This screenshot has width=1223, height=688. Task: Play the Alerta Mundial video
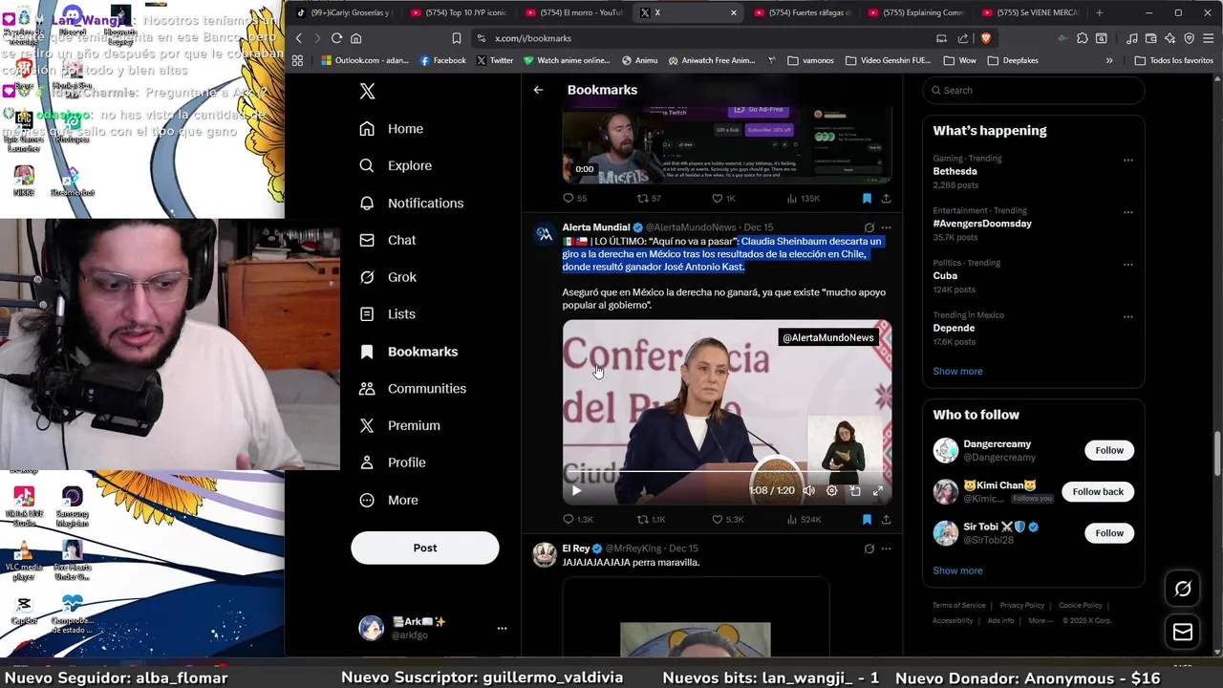(576, 490)
